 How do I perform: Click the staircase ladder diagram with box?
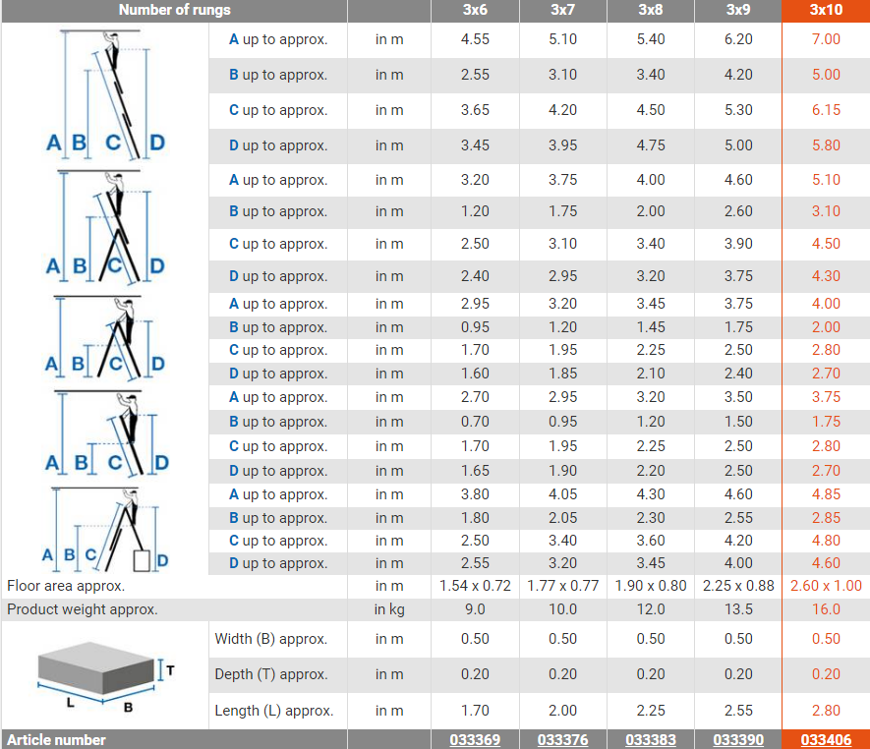click(105, 530)
